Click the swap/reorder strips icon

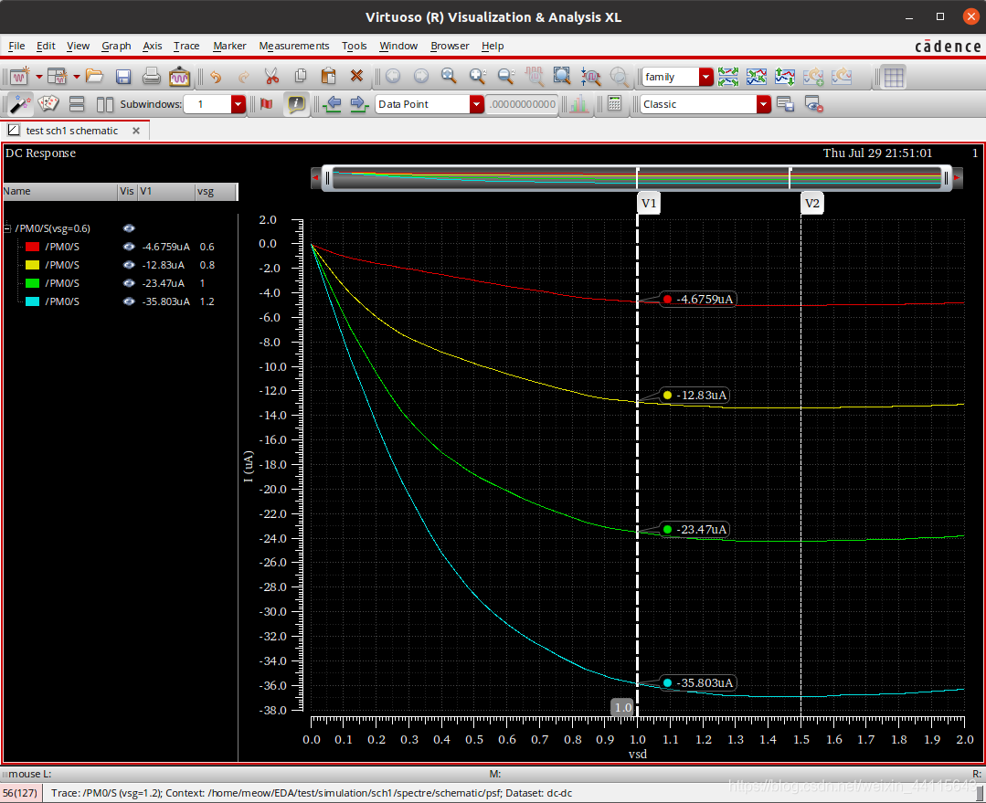(x=785, y=77)
